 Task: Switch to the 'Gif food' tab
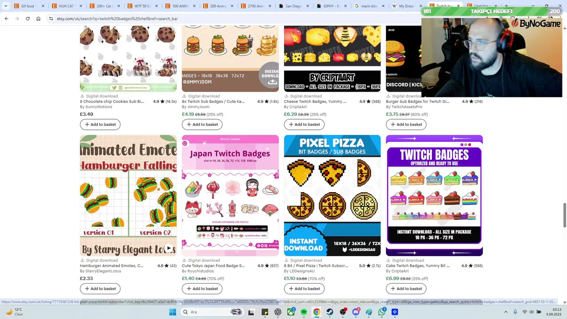click(29, 6)
